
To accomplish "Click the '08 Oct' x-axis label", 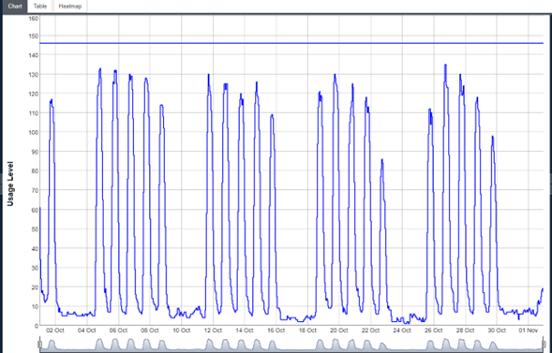I will point(150,331).
